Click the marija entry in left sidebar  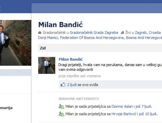(6, 108)
